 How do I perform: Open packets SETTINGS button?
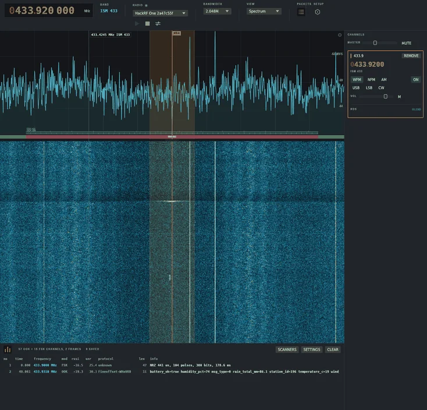point(312,349)
